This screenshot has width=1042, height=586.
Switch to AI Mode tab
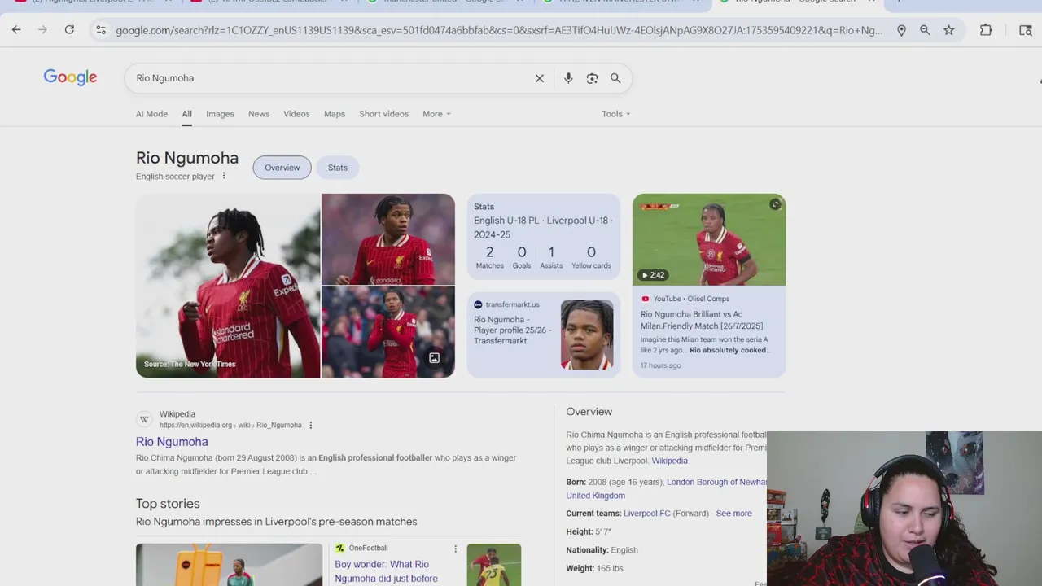point(151,114)
